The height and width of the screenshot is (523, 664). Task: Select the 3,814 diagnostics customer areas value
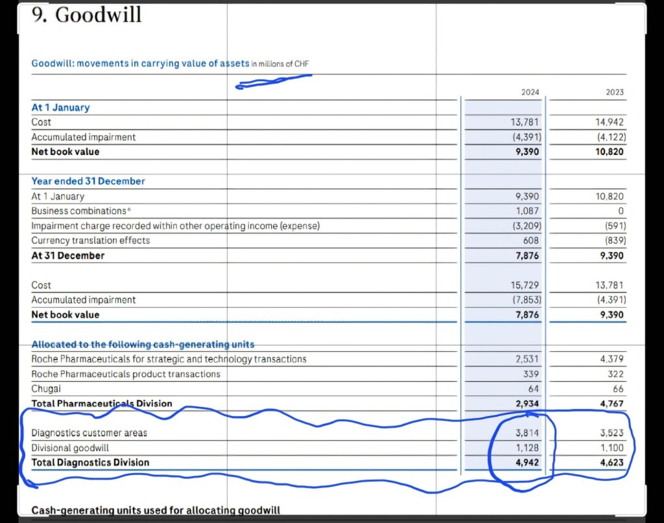coord(527,433)
